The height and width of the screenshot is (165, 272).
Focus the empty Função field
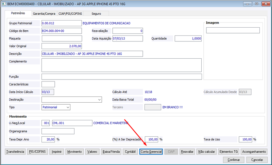coord(122,77)
